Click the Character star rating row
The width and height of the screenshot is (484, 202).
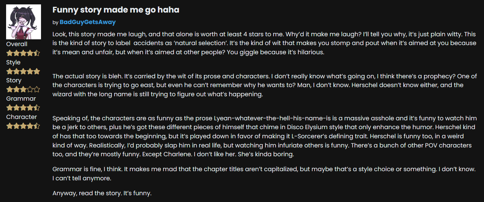coord(23,126)
